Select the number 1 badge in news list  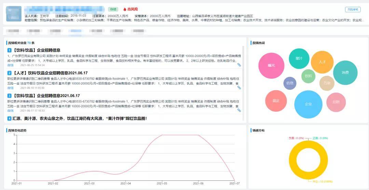coord(10,50)
